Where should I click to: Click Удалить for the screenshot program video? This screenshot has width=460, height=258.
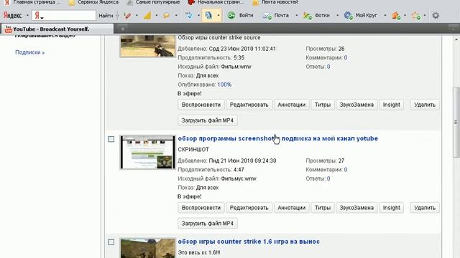425,208
